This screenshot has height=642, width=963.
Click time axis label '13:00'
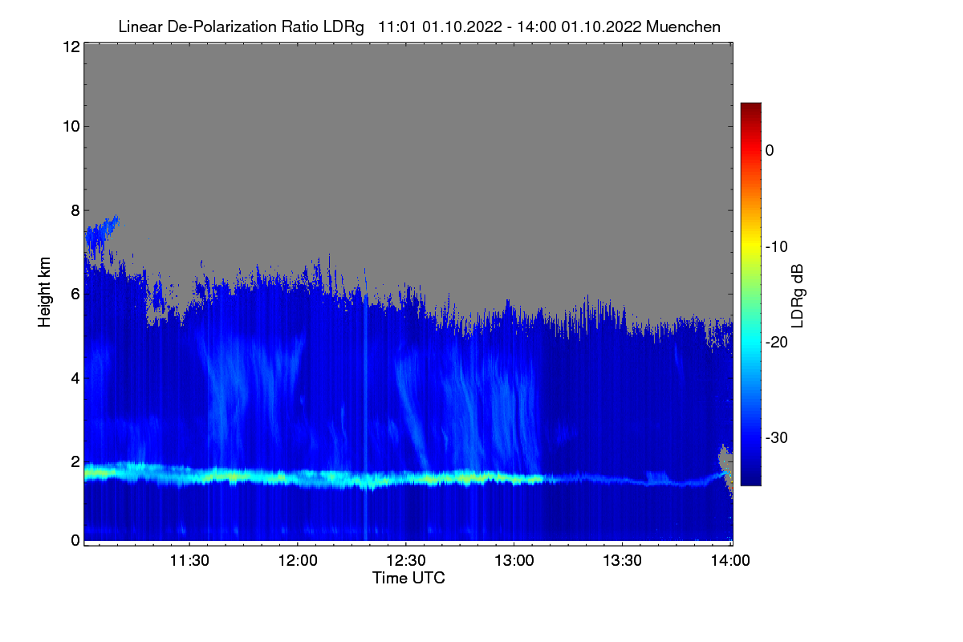[x=514, y=561]
